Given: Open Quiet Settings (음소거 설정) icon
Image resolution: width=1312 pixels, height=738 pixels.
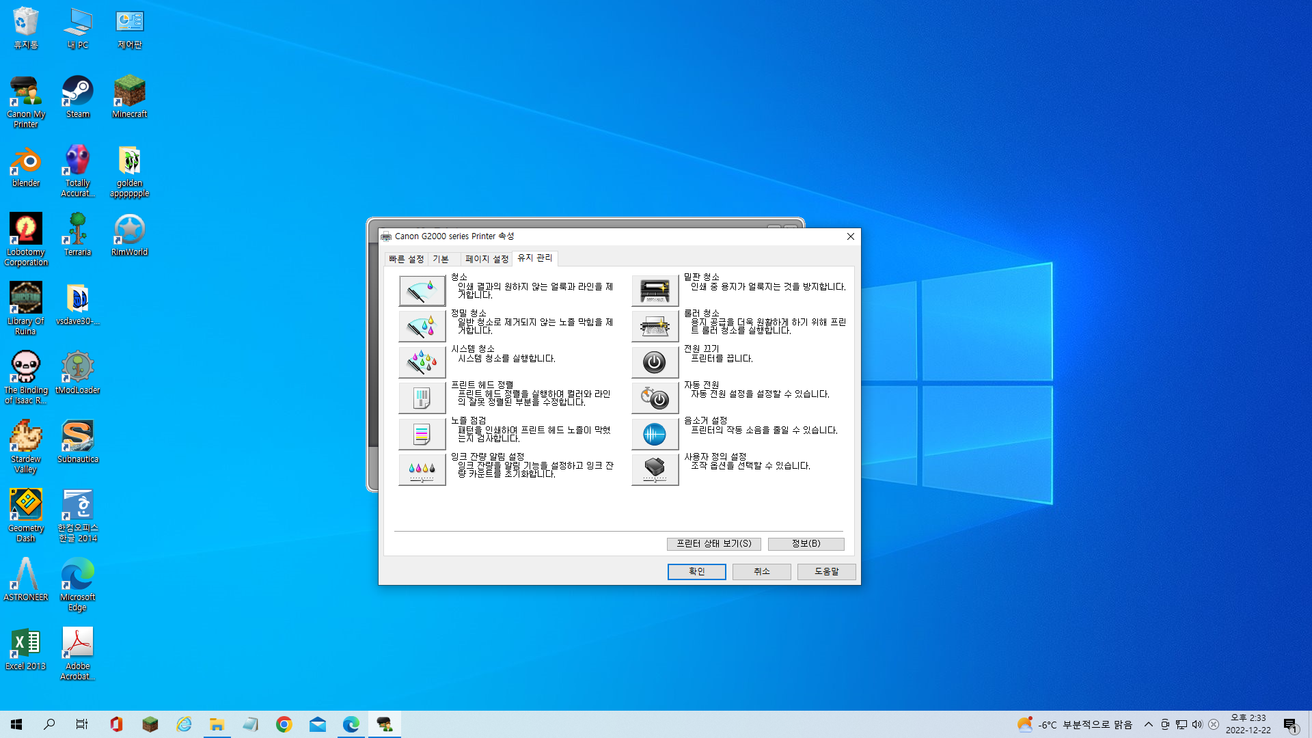Looking at the screenshot, I should pos(655,433).
